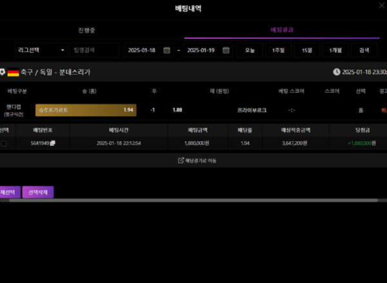The height and width of the screenshot is (283, 387).
Task: Copy betting number 5641949 with copy icon
Action: pyautogui.click(x=53, y=143)
